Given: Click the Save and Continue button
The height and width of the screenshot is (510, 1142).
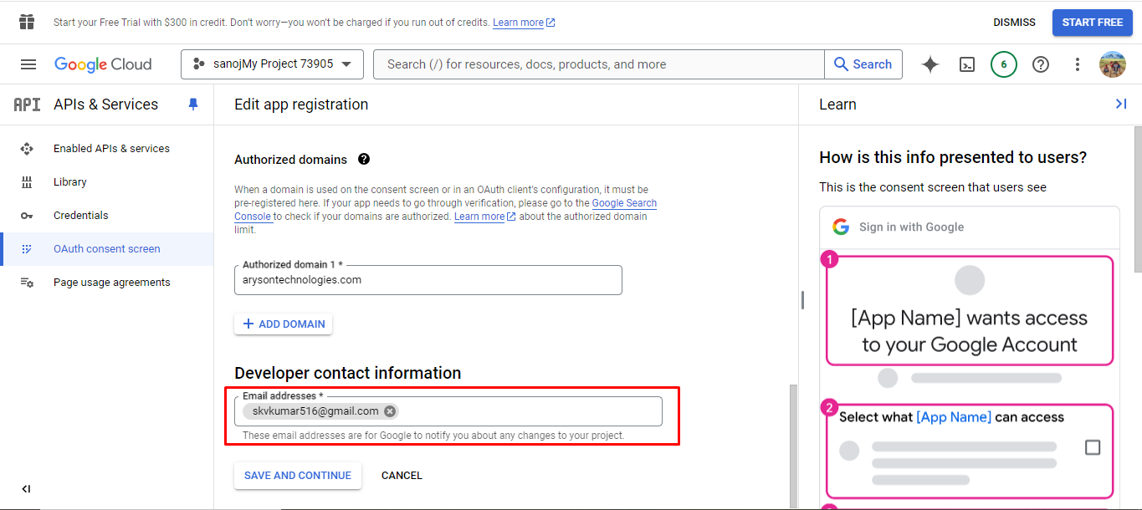Looking at the screenshot, I should point(298,476).
